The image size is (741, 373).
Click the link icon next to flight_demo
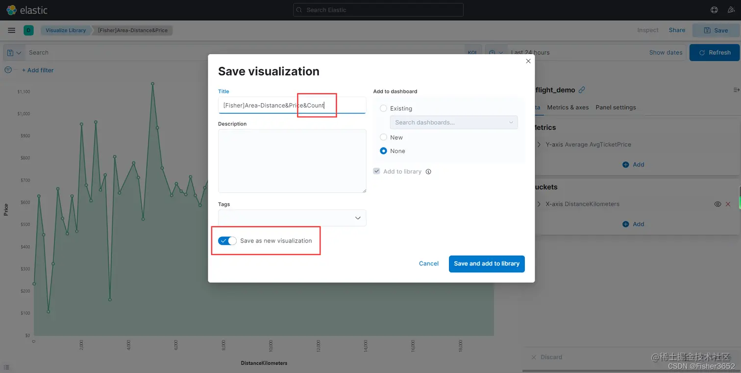(x=582, y=90)
